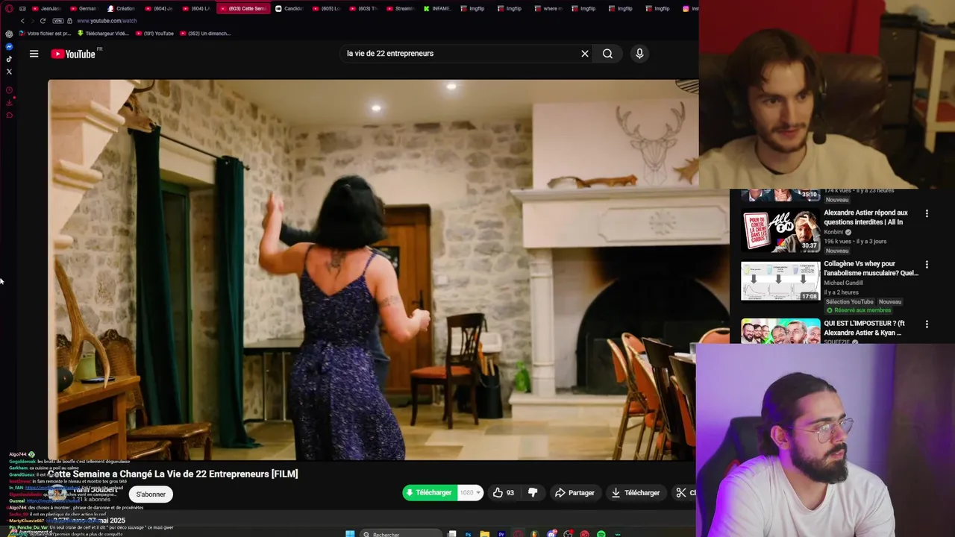
Task: Open the 1080 quality dropdown
Action: click(470, 492)
